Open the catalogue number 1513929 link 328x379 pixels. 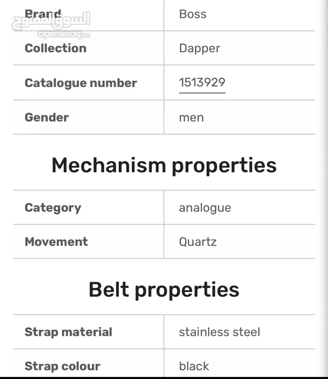(x=202, y=83)
